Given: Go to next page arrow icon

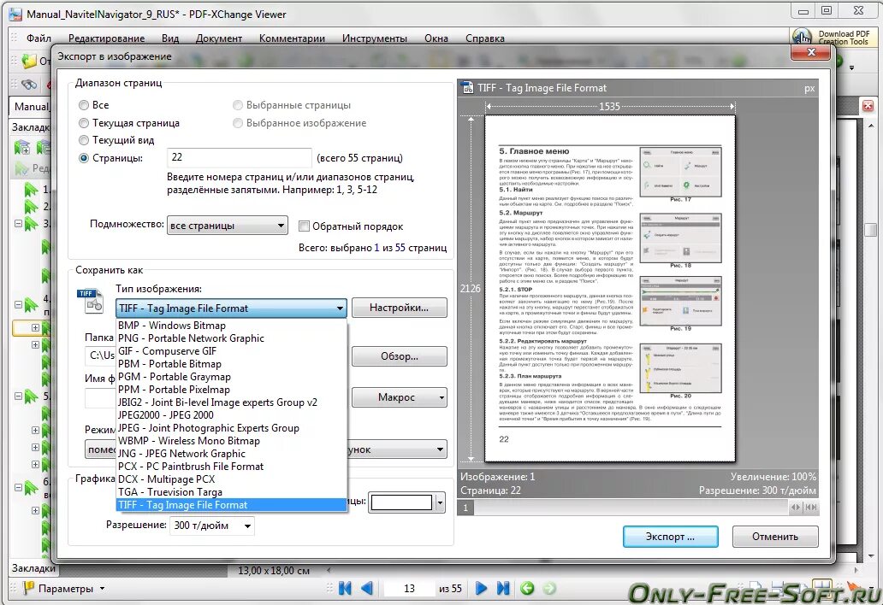Looking at the screenshot, I should coord(481,588).
